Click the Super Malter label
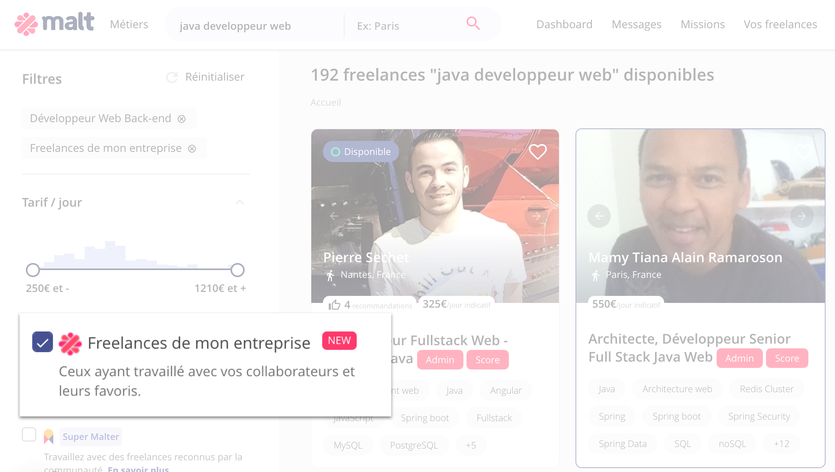The height and width of the screenshot is (472, 835). point(91,436)
